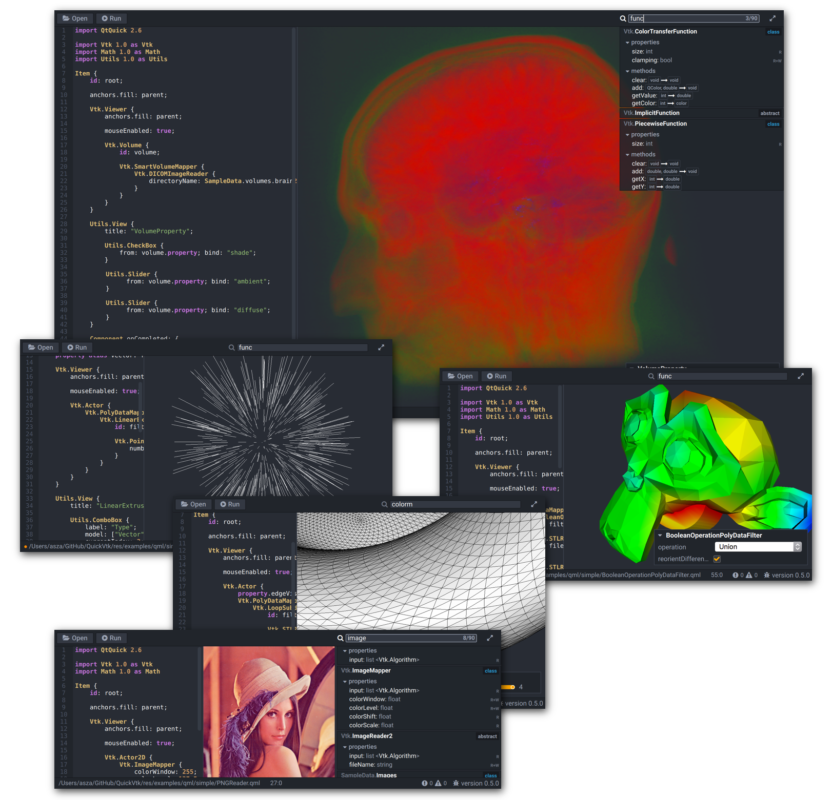This screenshot has height=800, width=832.
Task: Focus the func search field in BooleanOperationPolyDataFilter window
Action: pyautogui.click(x=722, y=376)
